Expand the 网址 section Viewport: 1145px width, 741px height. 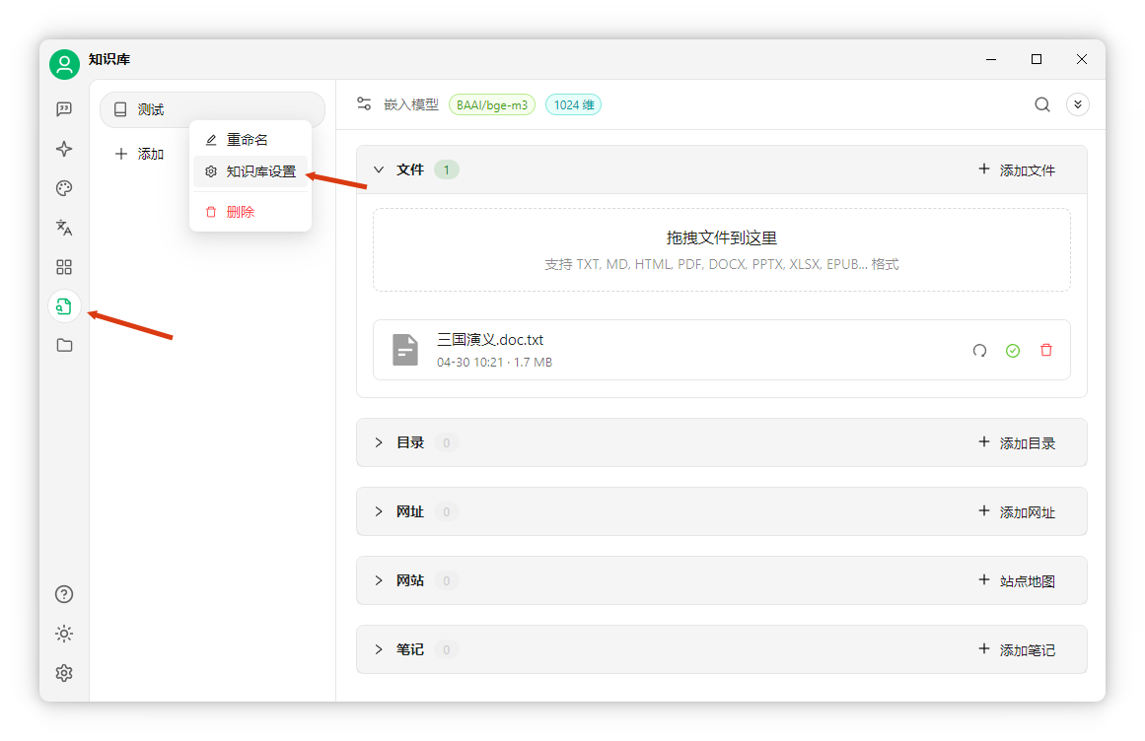point(379,512)
